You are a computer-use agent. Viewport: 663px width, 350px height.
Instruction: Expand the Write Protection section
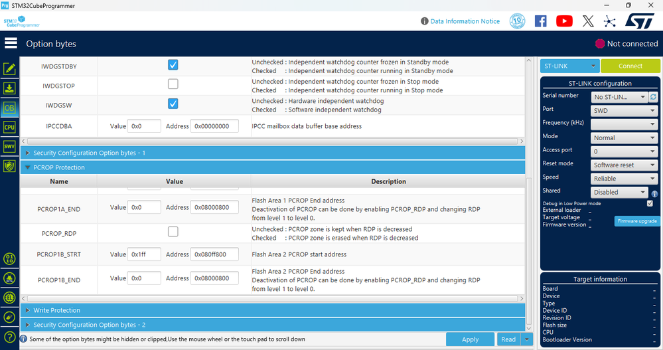tap(273, 310)
